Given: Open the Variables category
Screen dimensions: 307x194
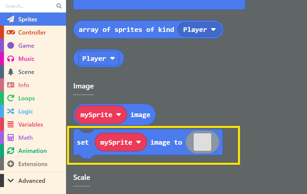Looking at the screenshot, I should (x=30, y=125).
